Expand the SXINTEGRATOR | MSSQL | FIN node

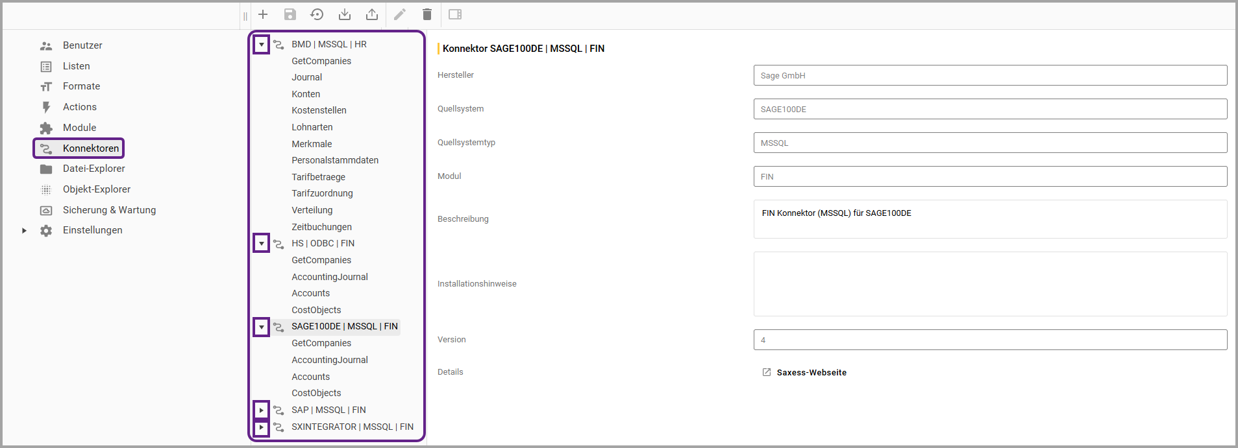click(x=261, y=427)
